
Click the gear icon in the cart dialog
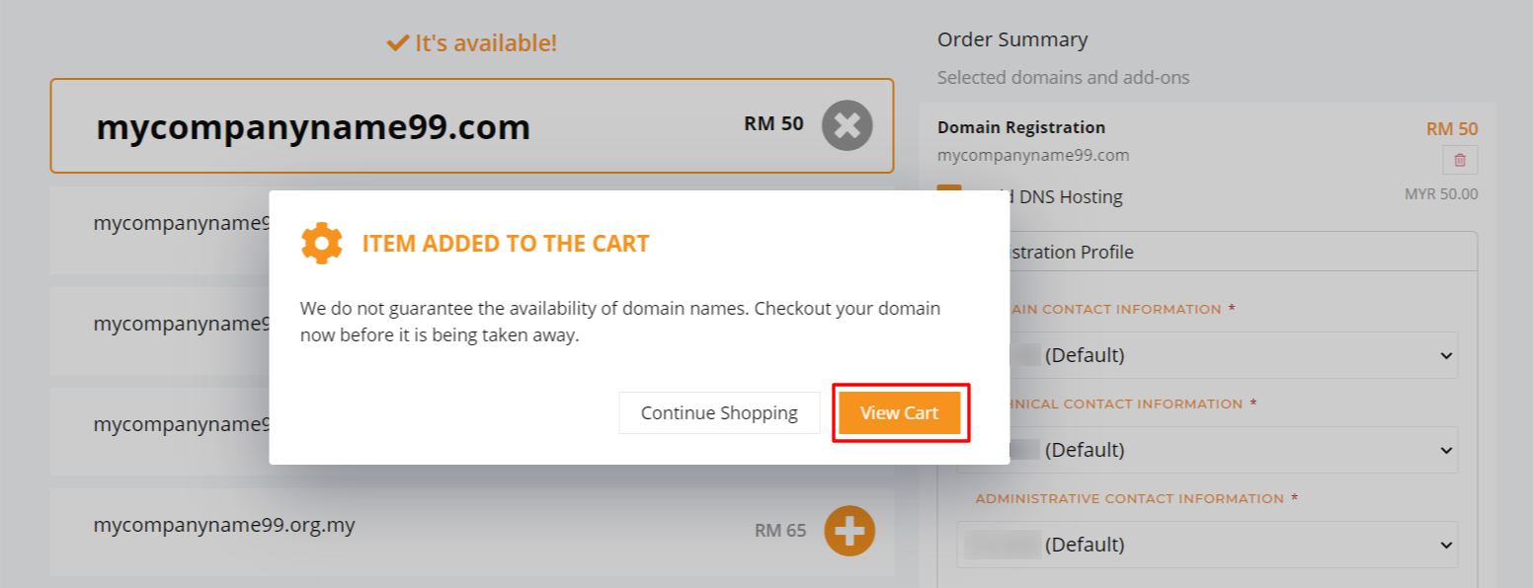click(322, 243)
